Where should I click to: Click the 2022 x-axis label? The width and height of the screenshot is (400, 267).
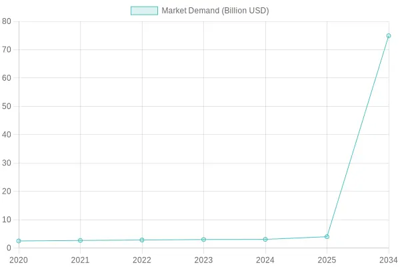(142, 260)
